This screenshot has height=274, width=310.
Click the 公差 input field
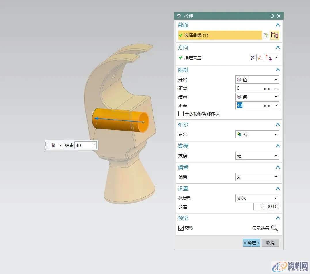[266, 207]
